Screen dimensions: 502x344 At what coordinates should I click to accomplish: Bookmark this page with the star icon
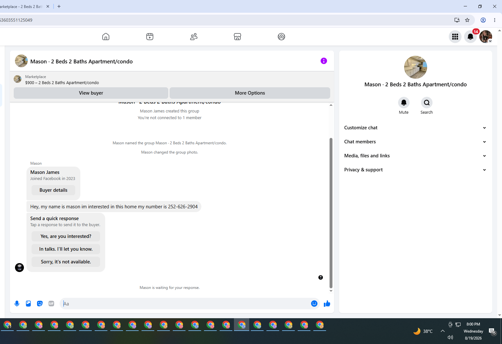[467, 20]
